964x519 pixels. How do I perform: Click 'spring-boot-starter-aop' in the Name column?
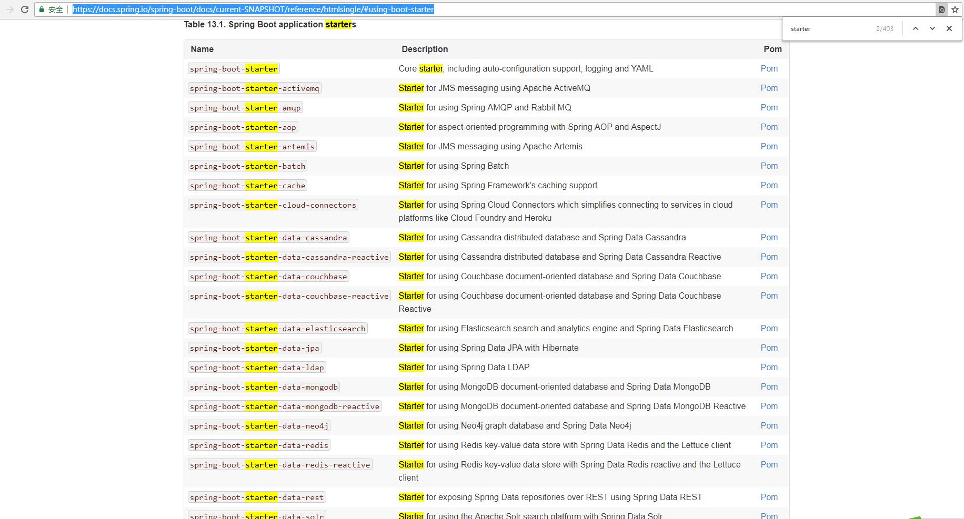[243, 127]
